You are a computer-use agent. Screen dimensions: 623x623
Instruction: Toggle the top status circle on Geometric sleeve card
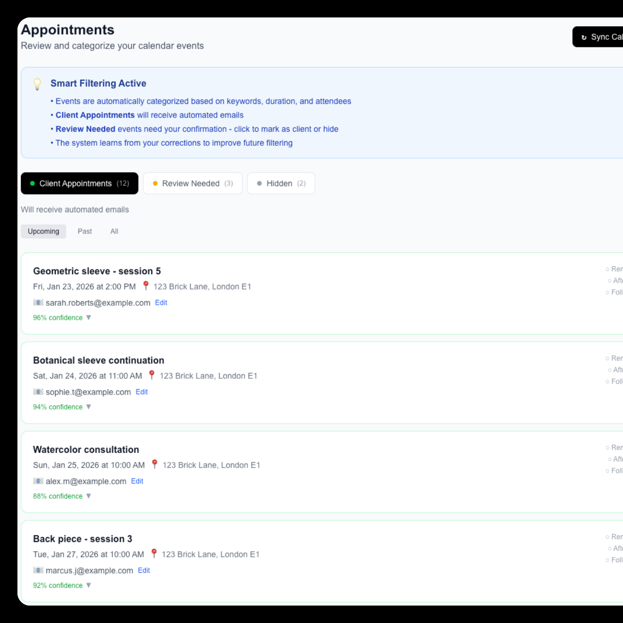(x=608, y=270)
